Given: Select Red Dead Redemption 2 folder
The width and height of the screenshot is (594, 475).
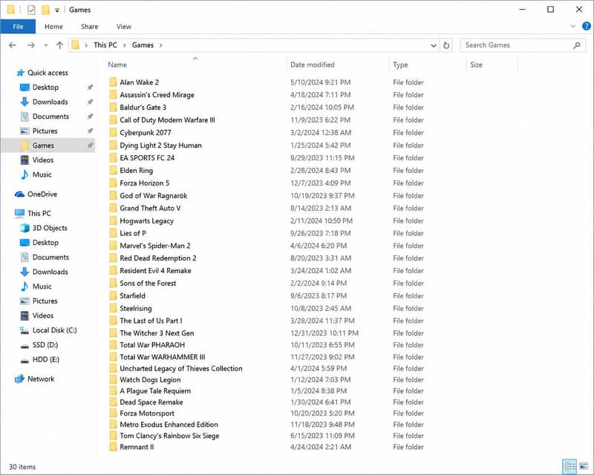Looking at the screenshot, I should coord(158,258).
